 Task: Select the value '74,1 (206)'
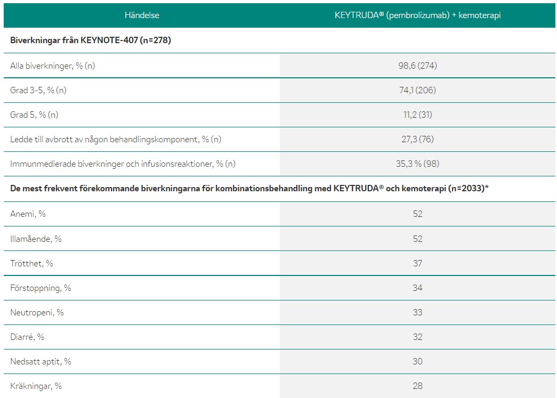(417, 90)
